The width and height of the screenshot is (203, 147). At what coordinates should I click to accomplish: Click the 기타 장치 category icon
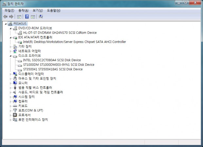[x=15, y=47]
